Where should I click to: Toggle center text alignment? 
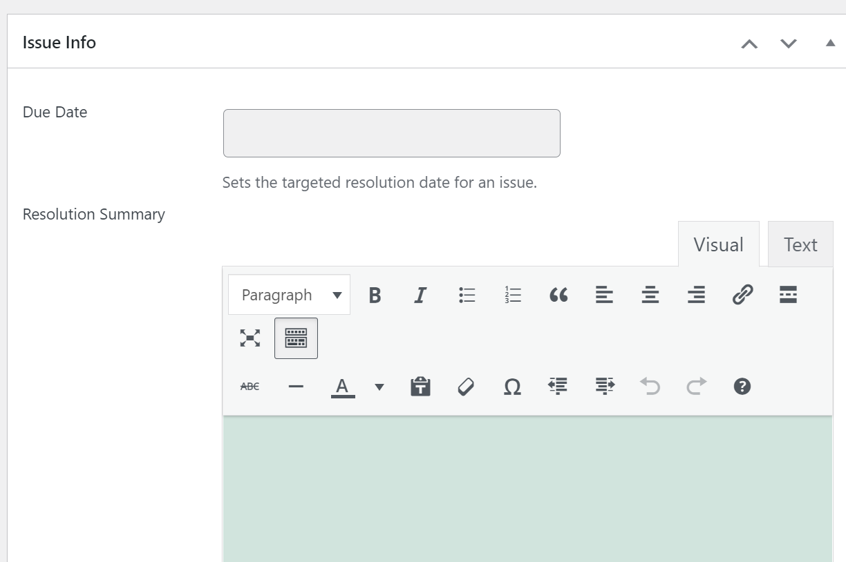[650, 295]
